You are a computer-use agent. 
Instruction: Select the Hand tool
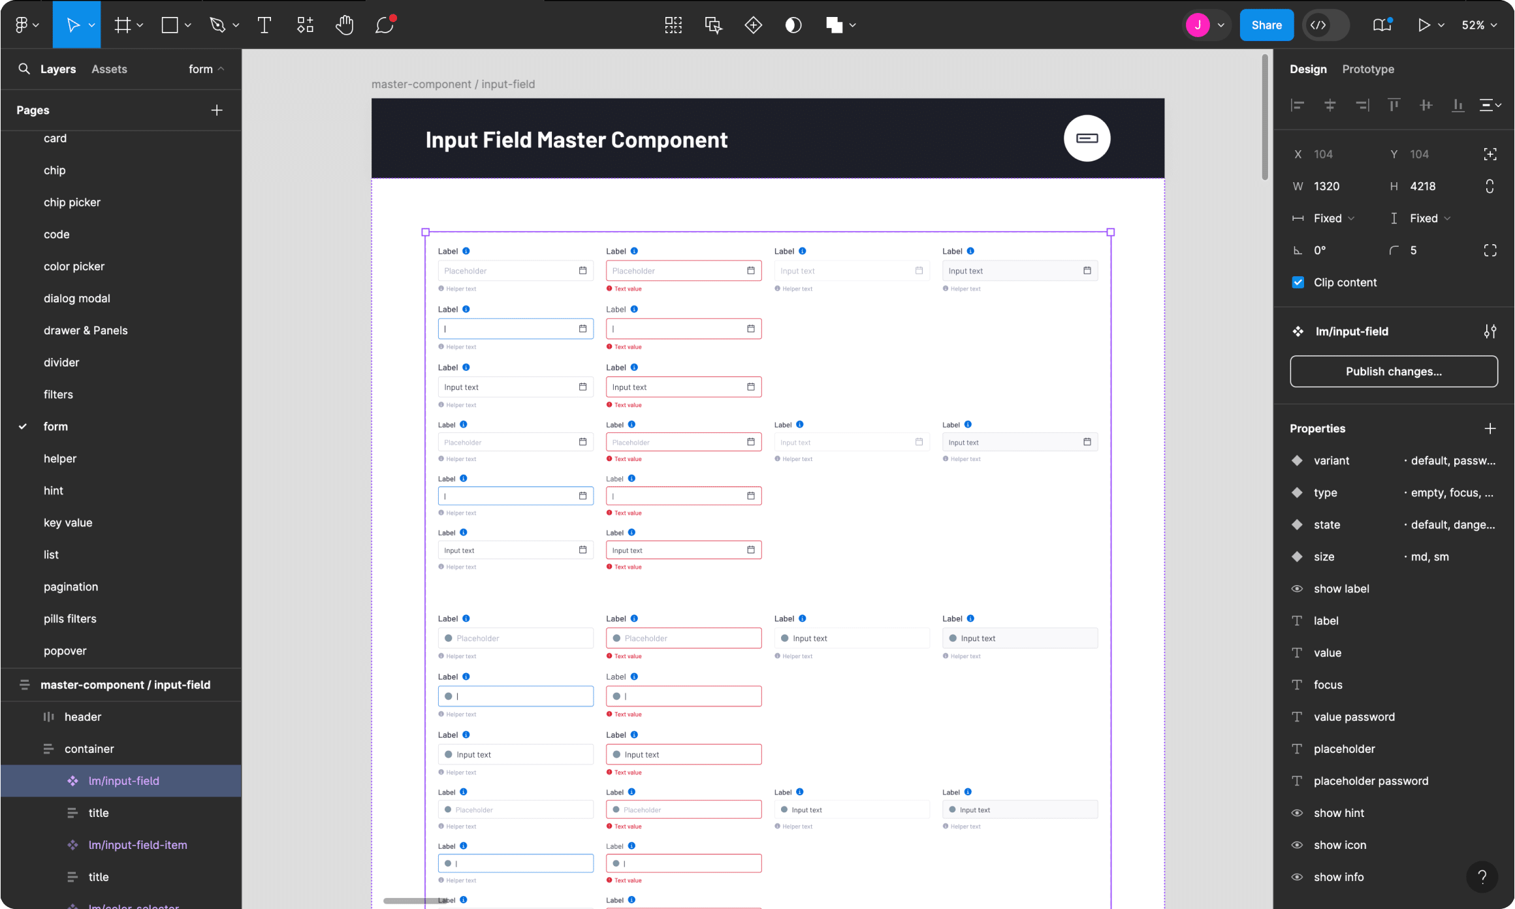[344, 25]
